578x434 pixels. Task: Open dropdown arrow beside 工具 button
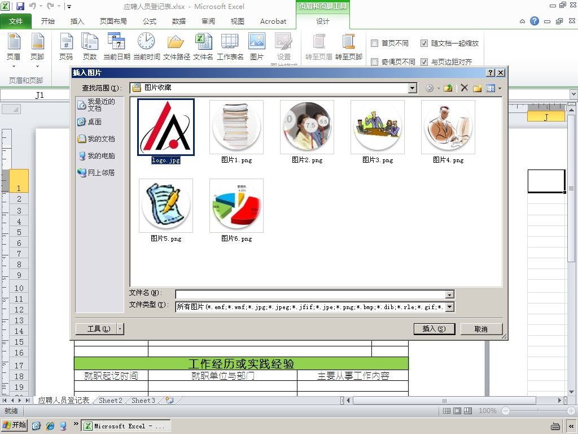[120, 329]
